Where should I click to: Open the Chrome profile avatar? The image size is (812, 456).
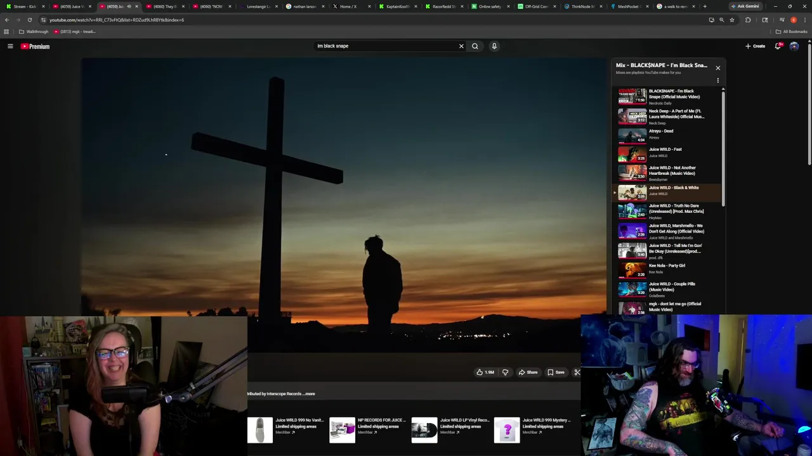point(793,20)
